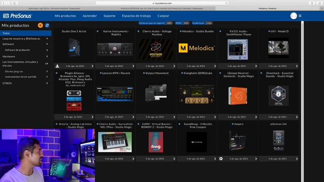Click Studio One 5 Artist product image
The width and height of the screenshot is (324, 182).
tap(74, 48)
